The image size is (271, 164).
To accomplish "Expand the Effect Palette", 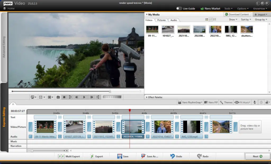I will point(147,97).
